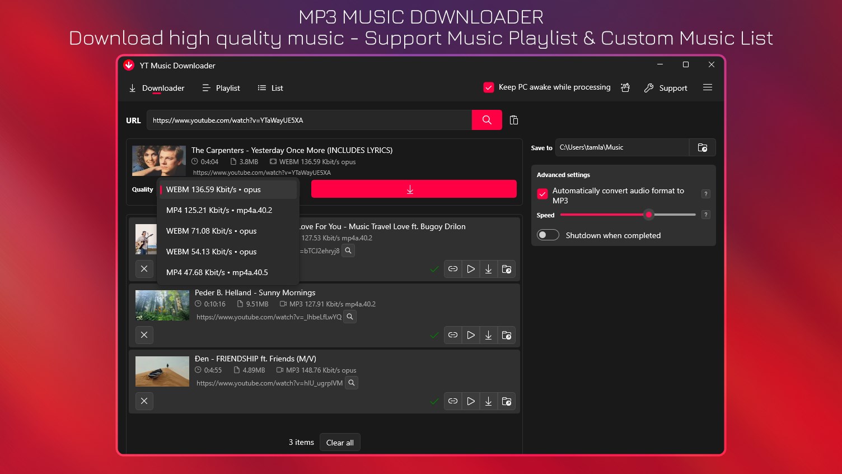Viewport: 842px width, 474px height.
Task: Select the red search button beside the URL field
Action: (486, 120)
